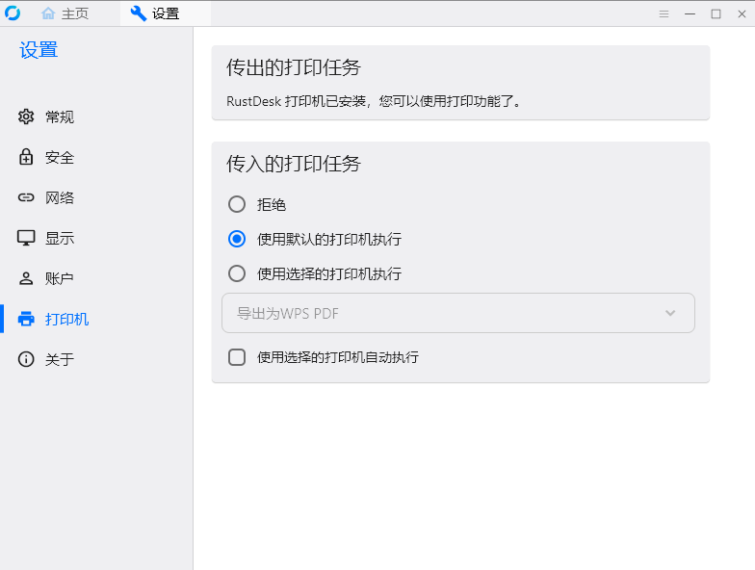Enable 使用选择的打印机自动执行 checkbox

[237, 357]
